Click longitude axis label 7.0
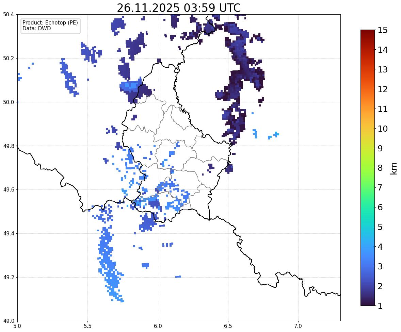 pyautogui.click(x=298, y=326)
